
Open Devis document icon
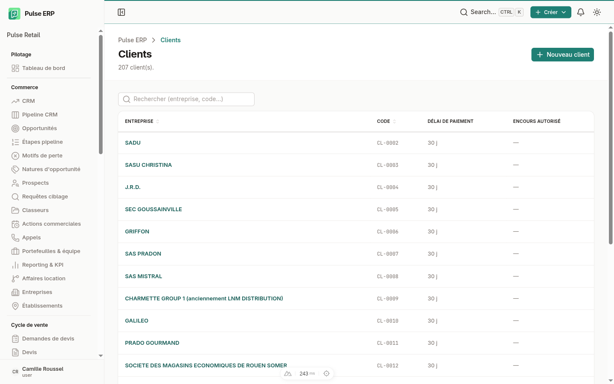tap(15, 352)
